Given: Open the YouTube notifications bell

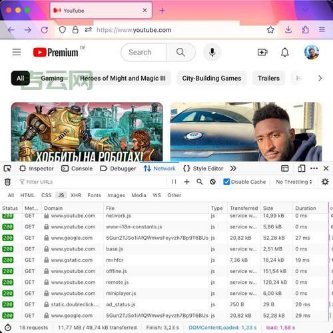Looking at the screenshot, I should coord(285,53).
